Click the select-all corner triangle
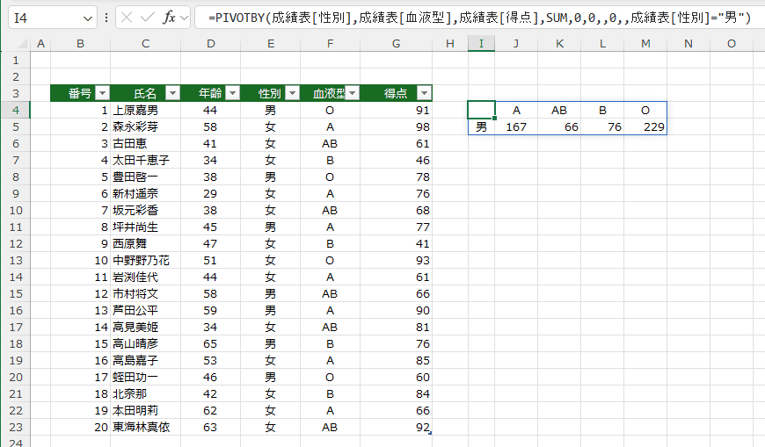Viewport: 765px width, 447px height. point(23,44)
